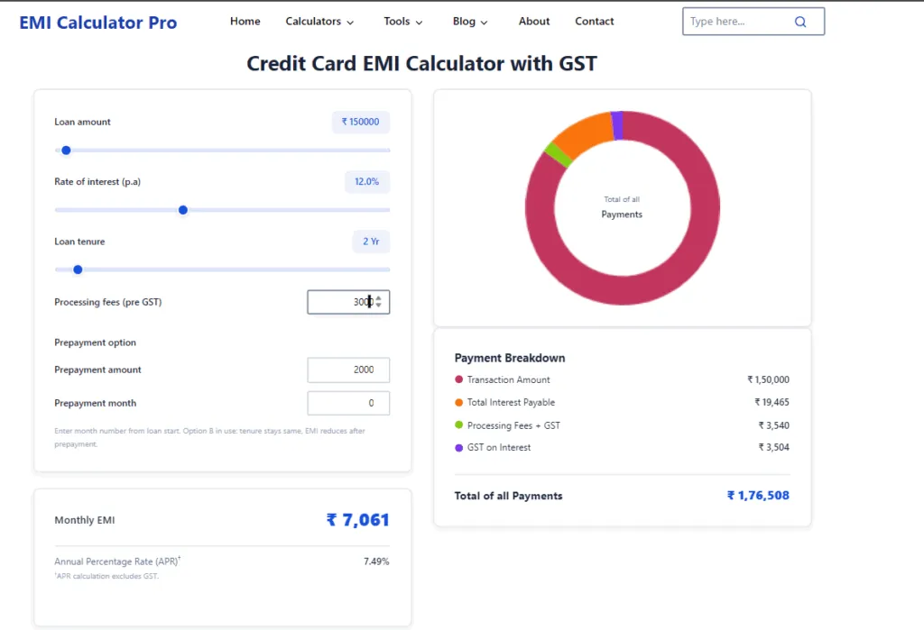The height and width of the screenshot is (630, 924).
Task: Click inside the Prepayment amount field
Action: coord(348,370)
